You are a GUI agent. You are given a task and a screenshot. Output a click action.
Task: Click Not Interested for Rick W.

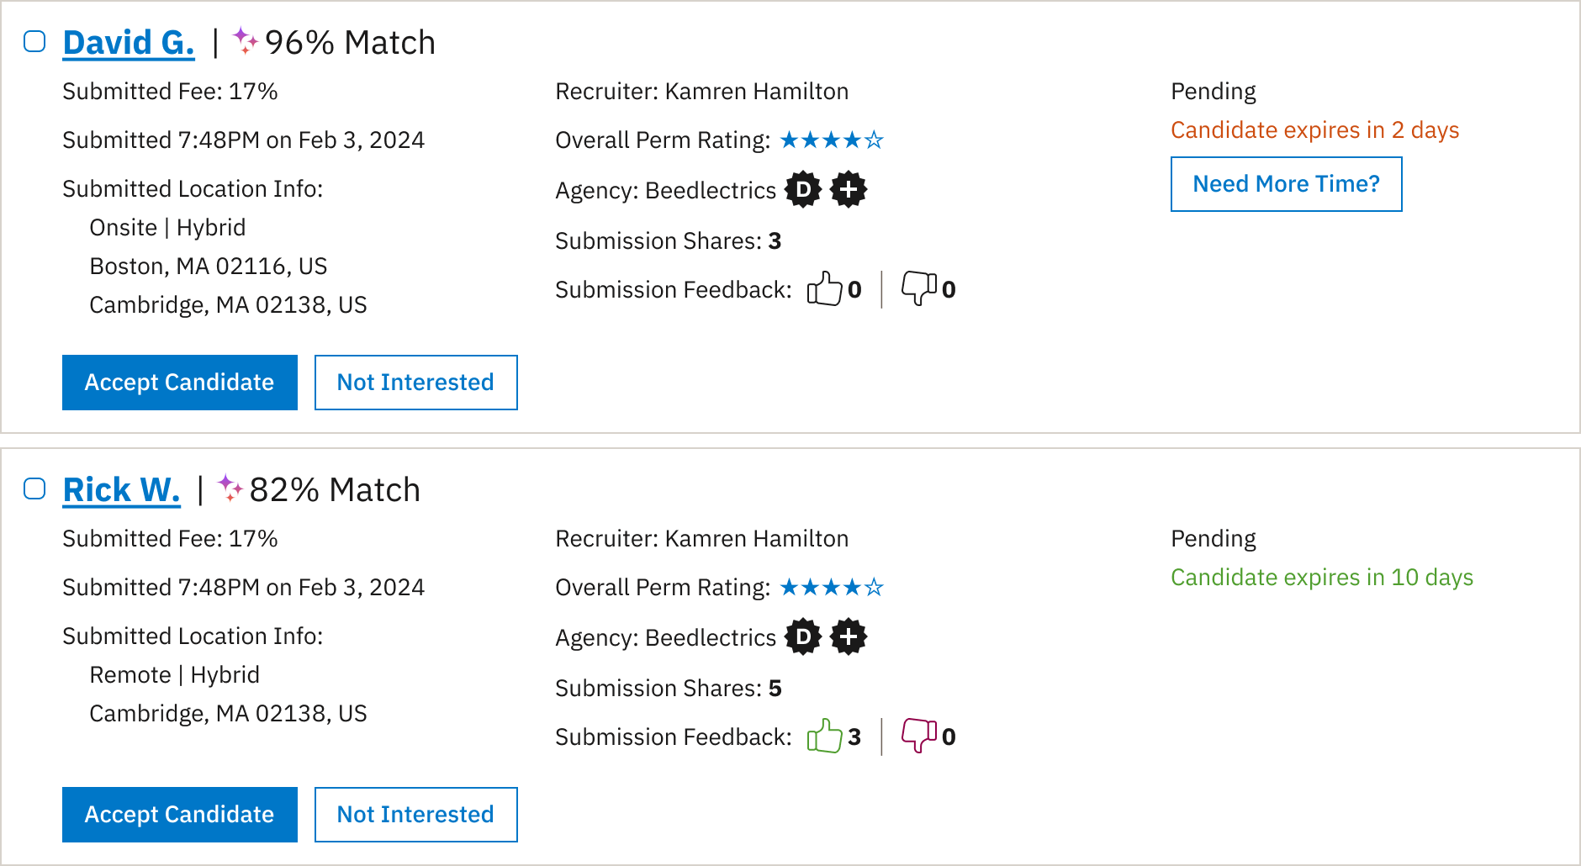(x=415, y=814)
